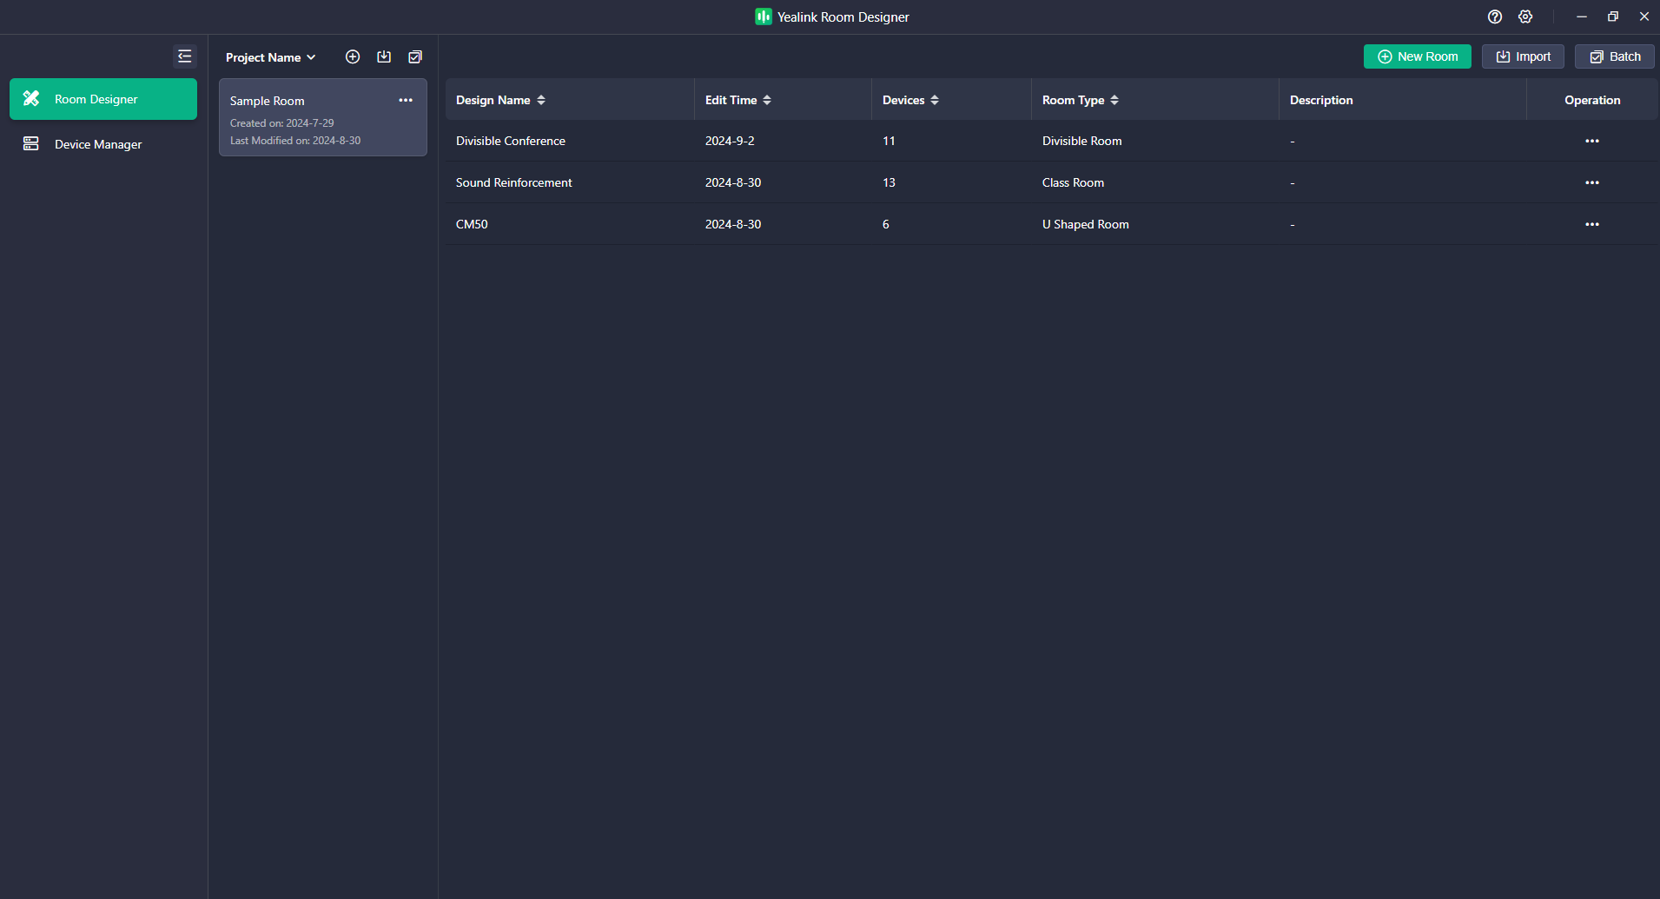This screenshot has width=1660, height=899.
Task: Open settings gear icon
Action: 1525,17
